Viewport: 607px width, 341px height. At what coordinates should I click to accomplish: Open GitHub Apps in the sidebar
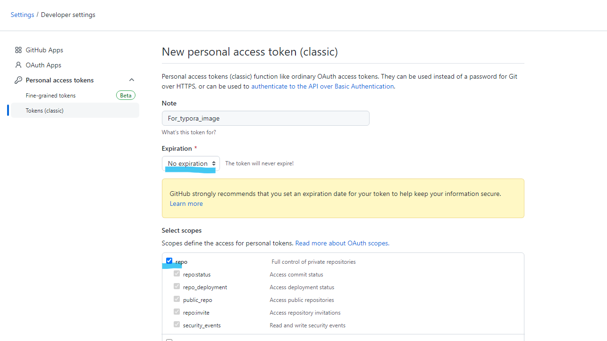tap(44, 50)
